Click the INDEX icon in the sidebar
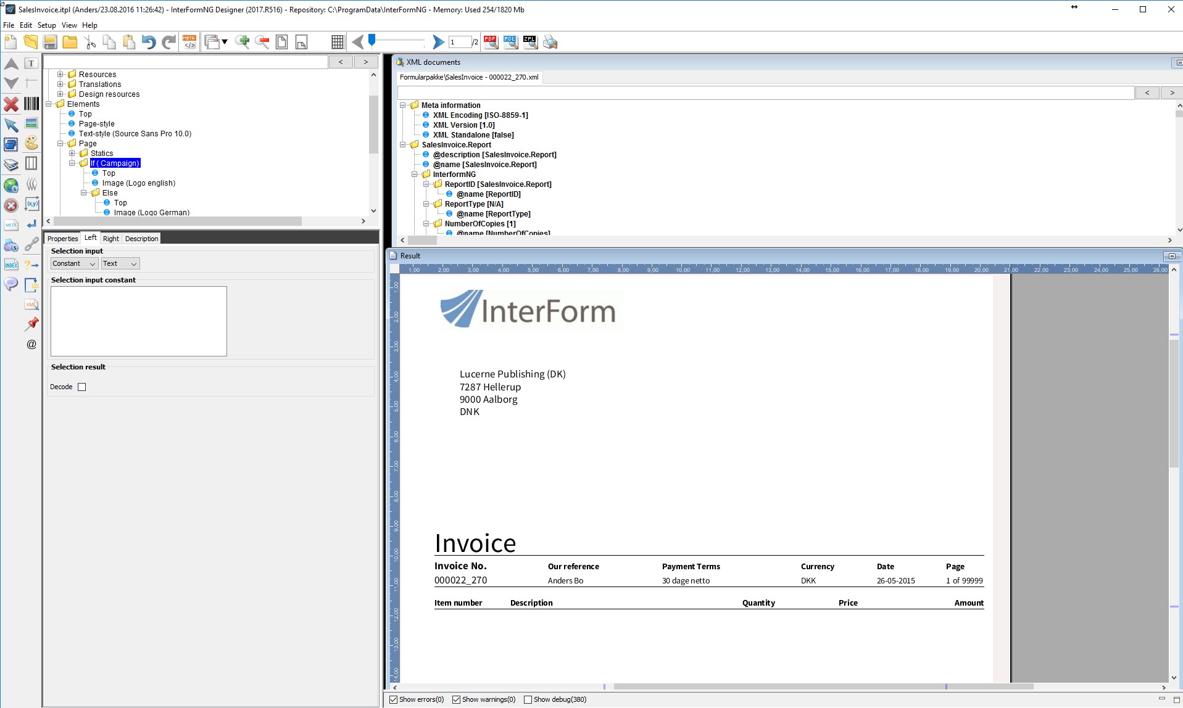Screen dimensions: 1183x708 [11, 265]
